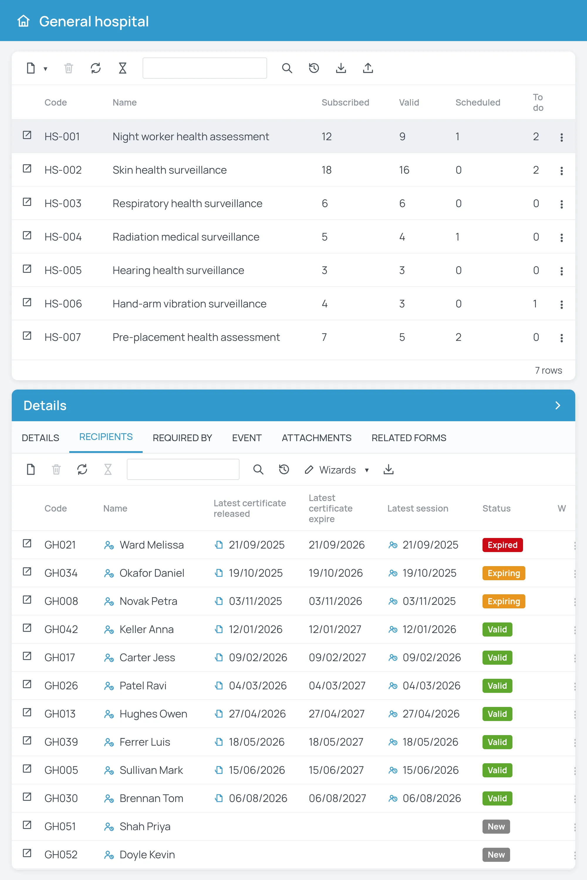Upload data with top toolbar upload icon
Screen dimensions: 587x880
click(x=368, y=68)
